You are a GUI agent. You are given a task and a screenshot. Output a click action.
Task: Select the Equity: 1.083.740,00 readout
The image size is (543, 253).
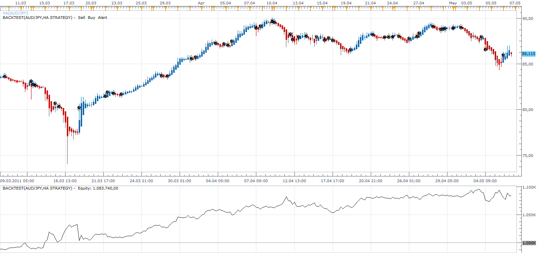click(98, 188)
